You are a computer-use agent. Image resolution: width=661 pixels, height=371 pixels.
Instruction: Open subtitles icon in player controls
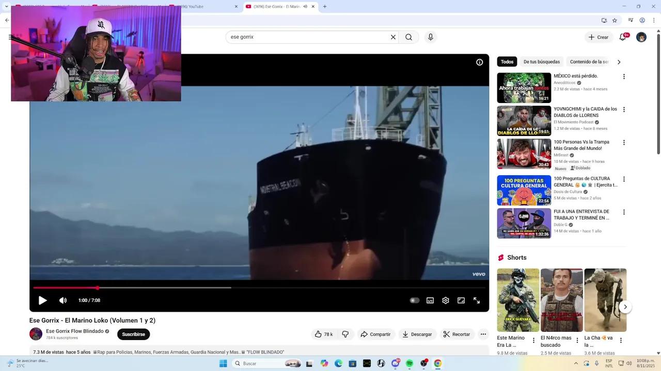(x=430, y=300)
